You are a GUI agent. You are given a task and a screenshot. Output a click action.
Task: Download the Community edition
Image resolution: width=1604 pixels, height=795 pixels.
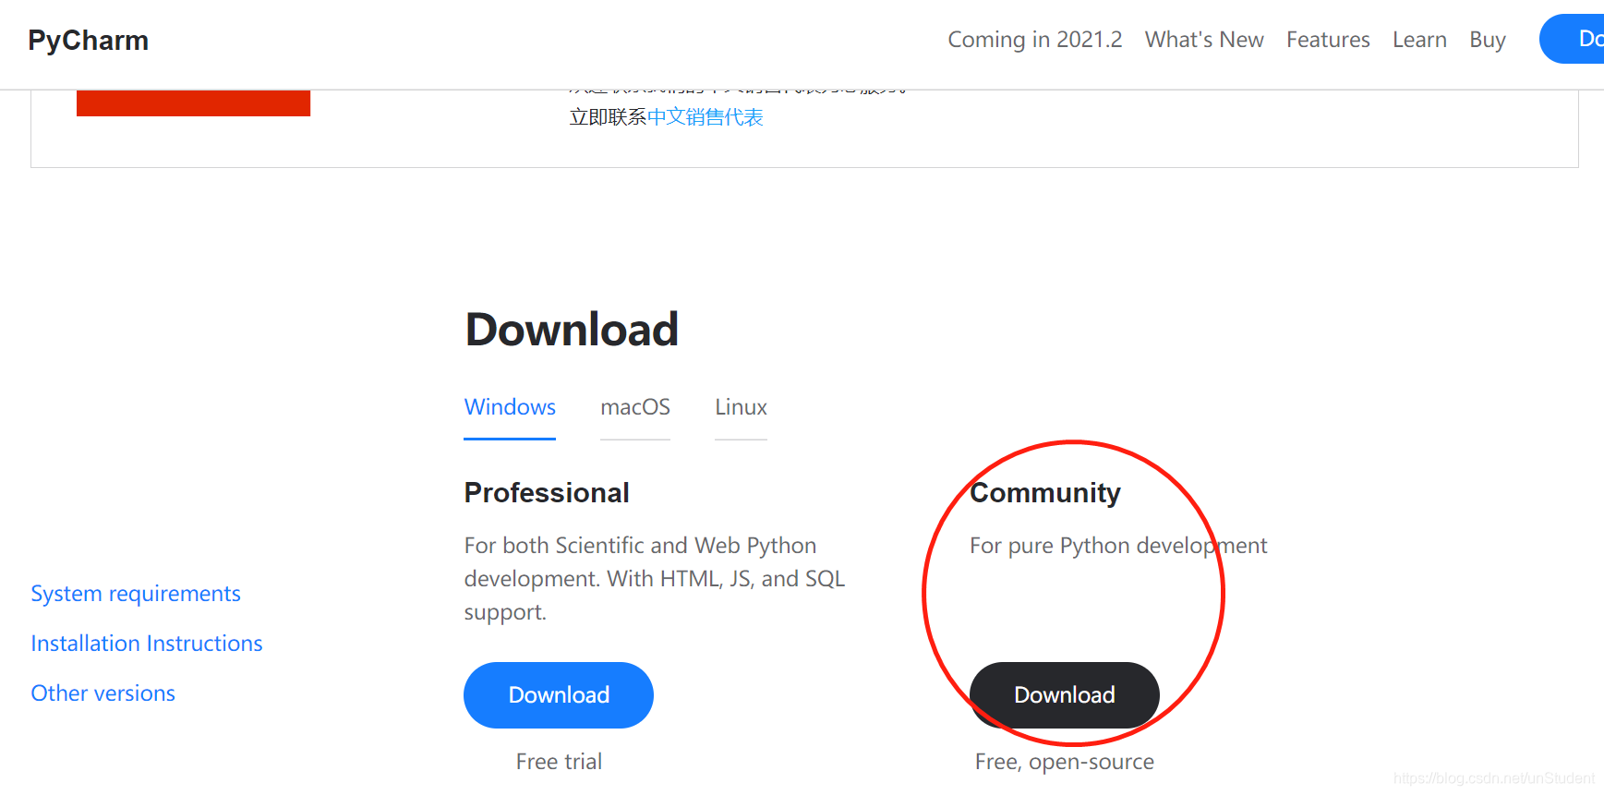pos(1065,695)
